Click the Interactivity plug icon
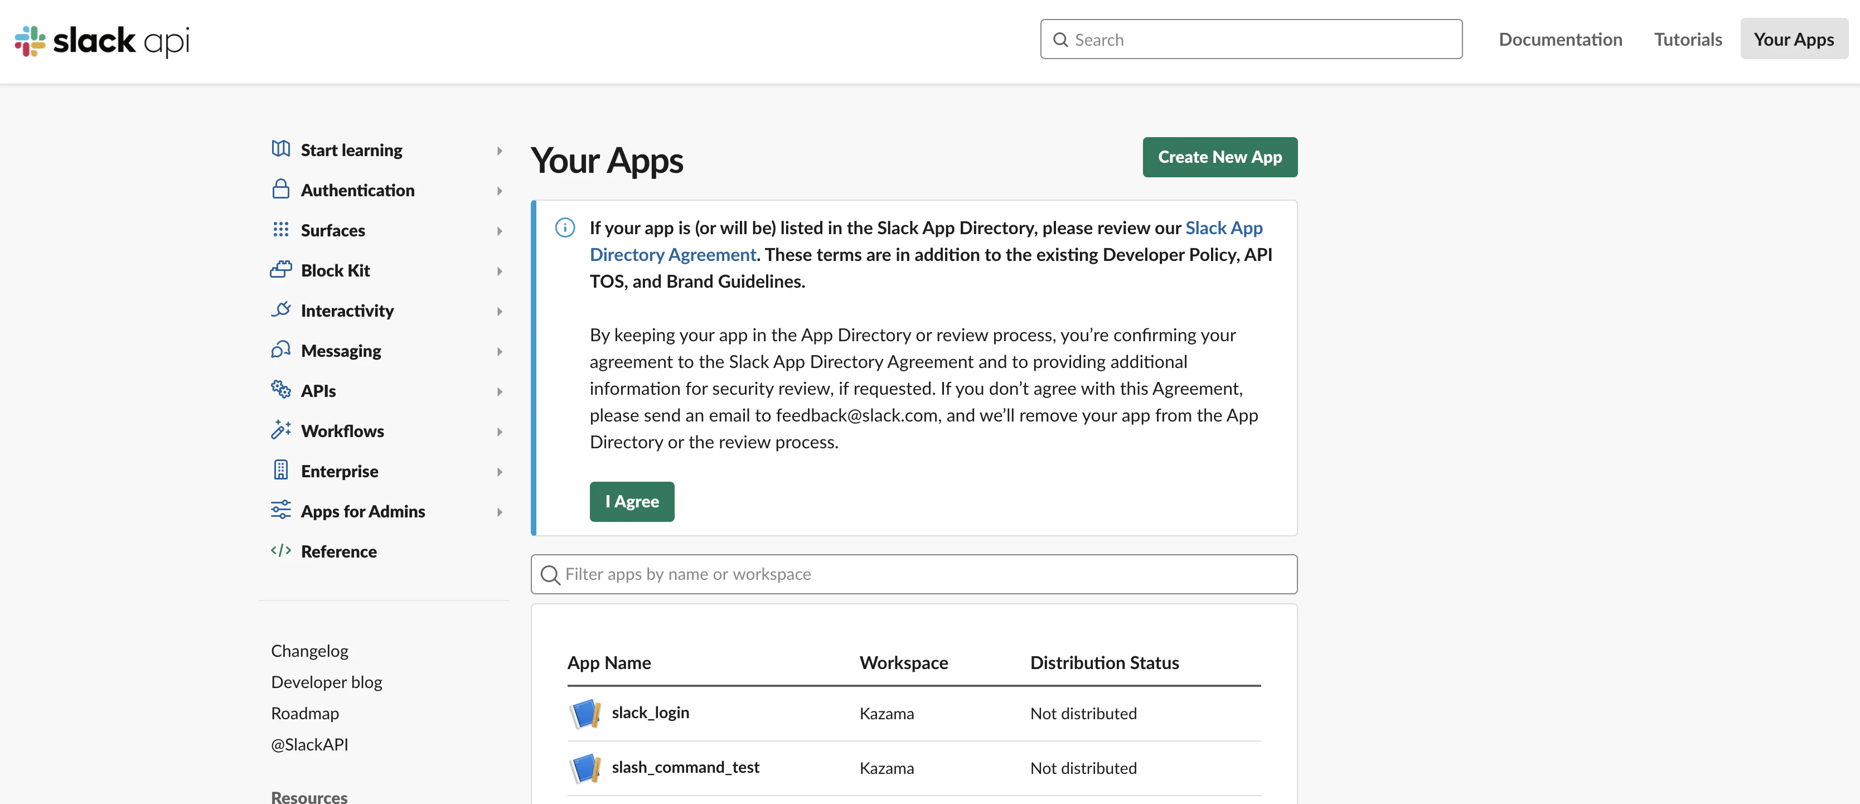This screenshot has height=804, width=1860. pos(281,310)
